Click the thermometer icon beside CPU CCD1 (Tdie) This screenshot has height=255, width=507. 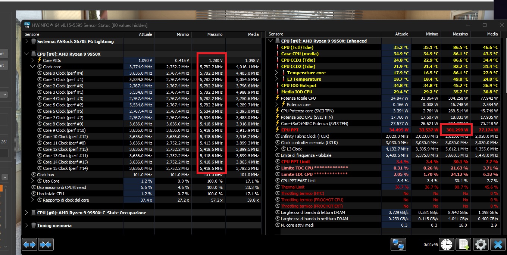277,60
